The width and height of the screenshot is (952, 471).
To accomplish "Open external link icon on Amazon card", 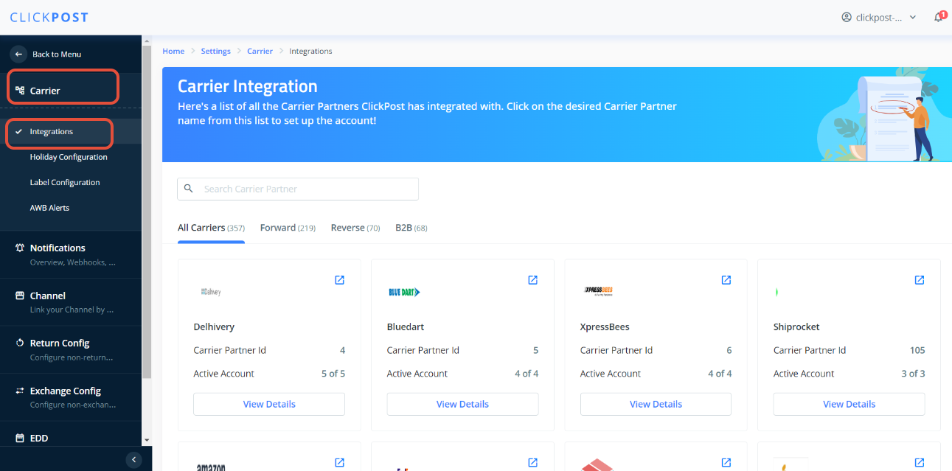I will click(x=339, y=462).
